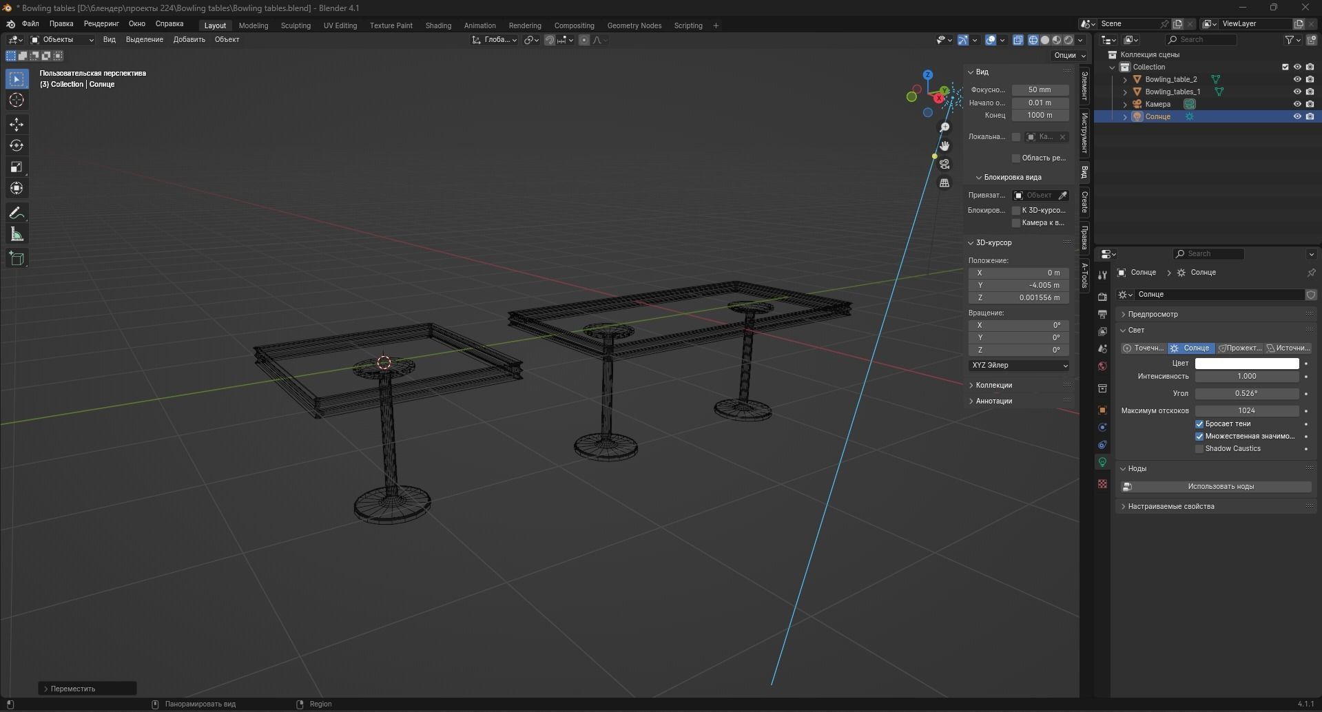Open the Tool properties tab icon

tap(1102, 275)
